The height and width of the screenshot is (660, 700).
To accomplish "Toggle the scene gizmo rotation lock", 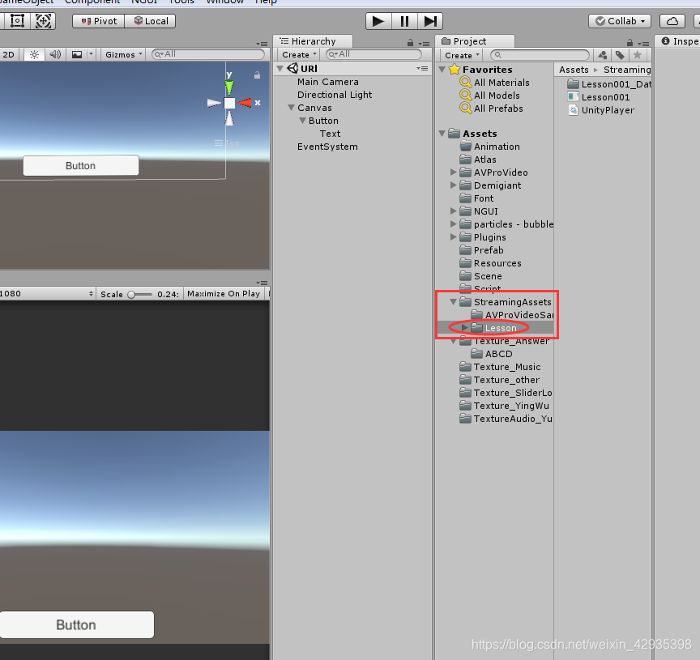I will tap(257, 75).
